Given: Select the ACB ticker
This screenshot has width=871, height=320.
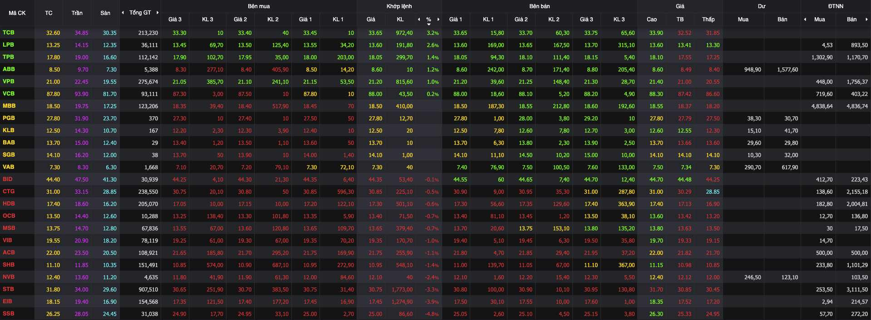Looking at the screenshot, I should [x=9, y=253].
